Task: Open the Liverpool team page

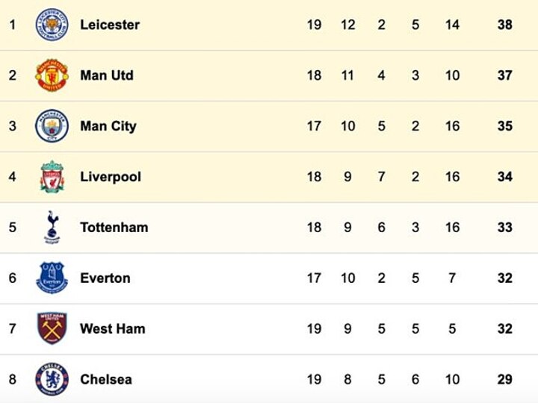Action: [111, 177]
